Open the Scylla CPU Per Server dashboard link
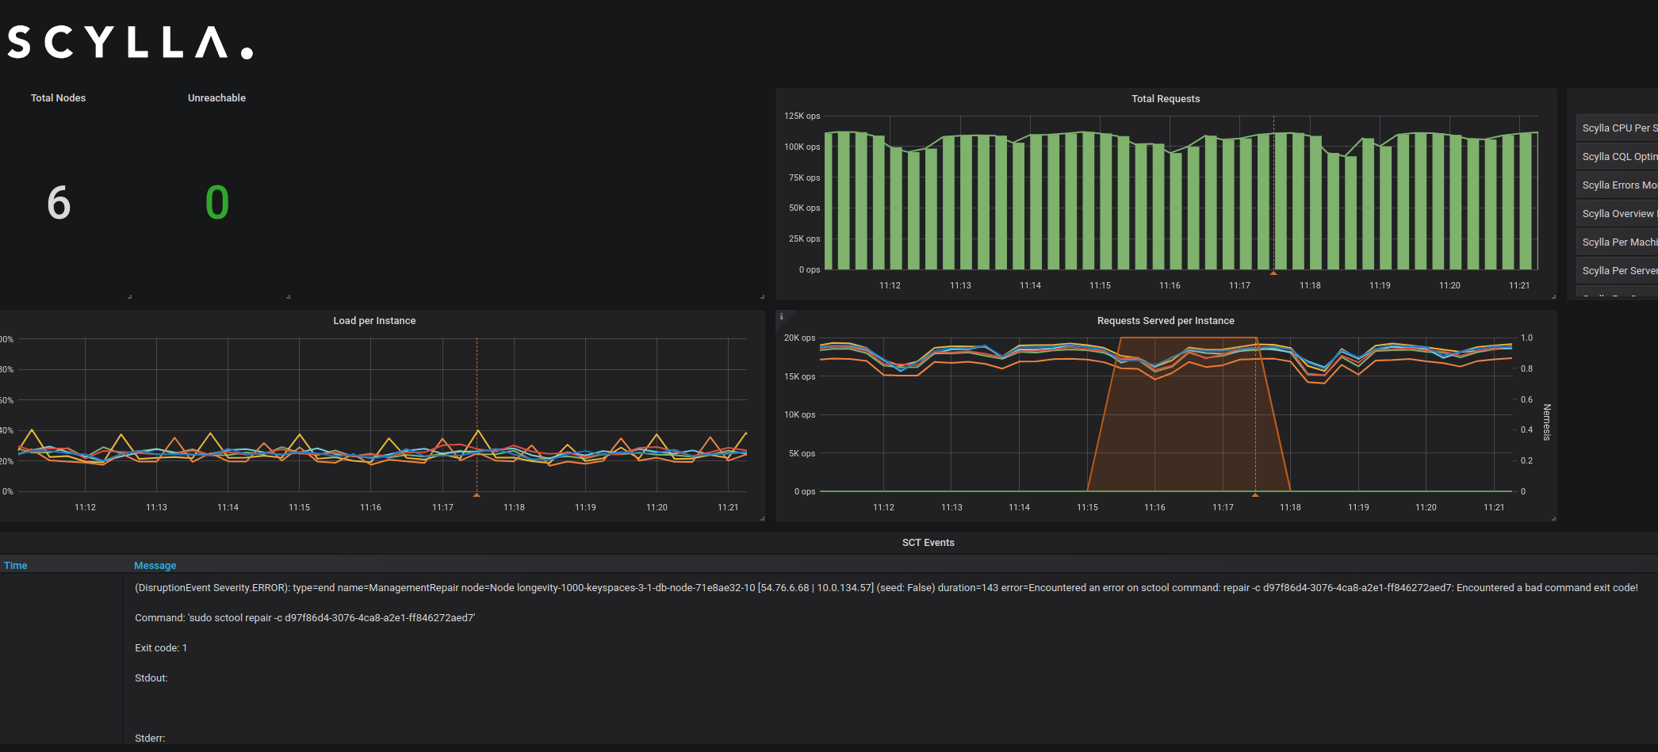This screenshot has height=752, width=1658. click(x=1618, y=128)
